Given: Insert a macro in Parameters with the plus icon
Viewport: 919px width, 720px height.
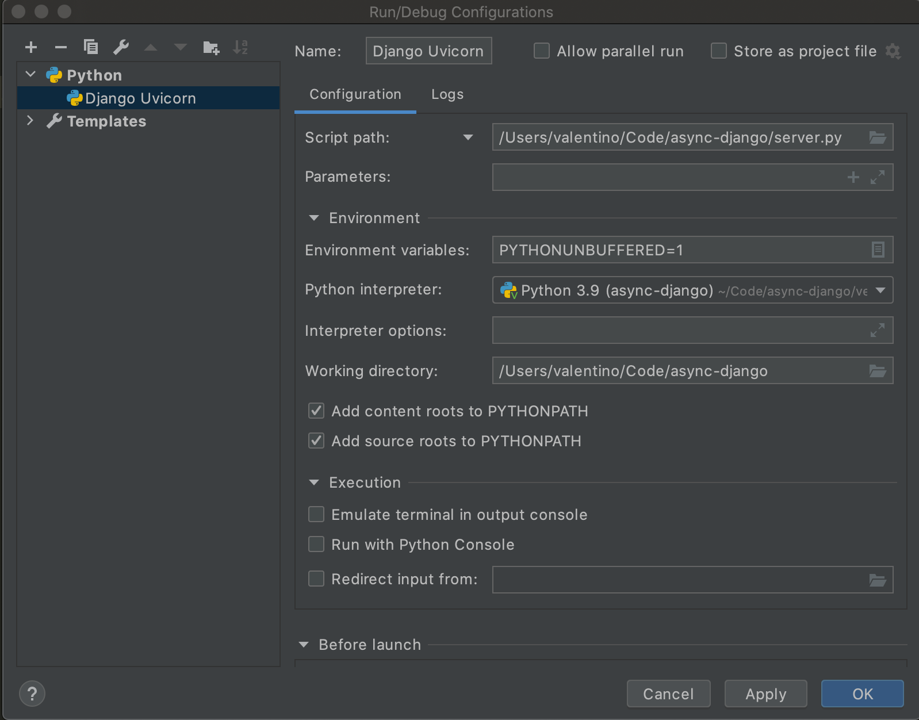Looking at the screenshot, I should pos(853,177).
